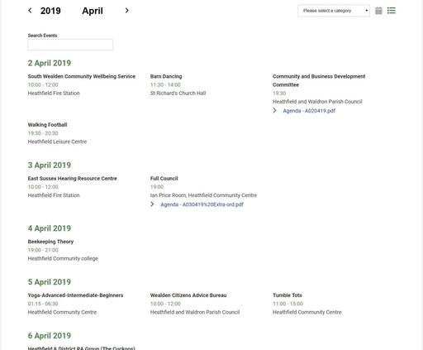Switch to calendar grid view icon
The image size is (423, 350).
(378, 11)
